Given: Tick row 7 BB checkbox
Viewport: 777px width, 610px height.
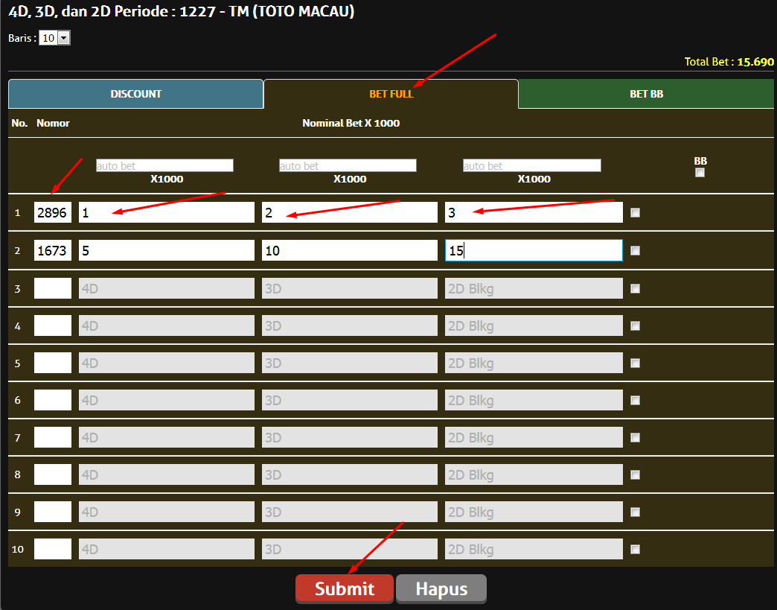Looking at the screenshot, I should (635, 437).
